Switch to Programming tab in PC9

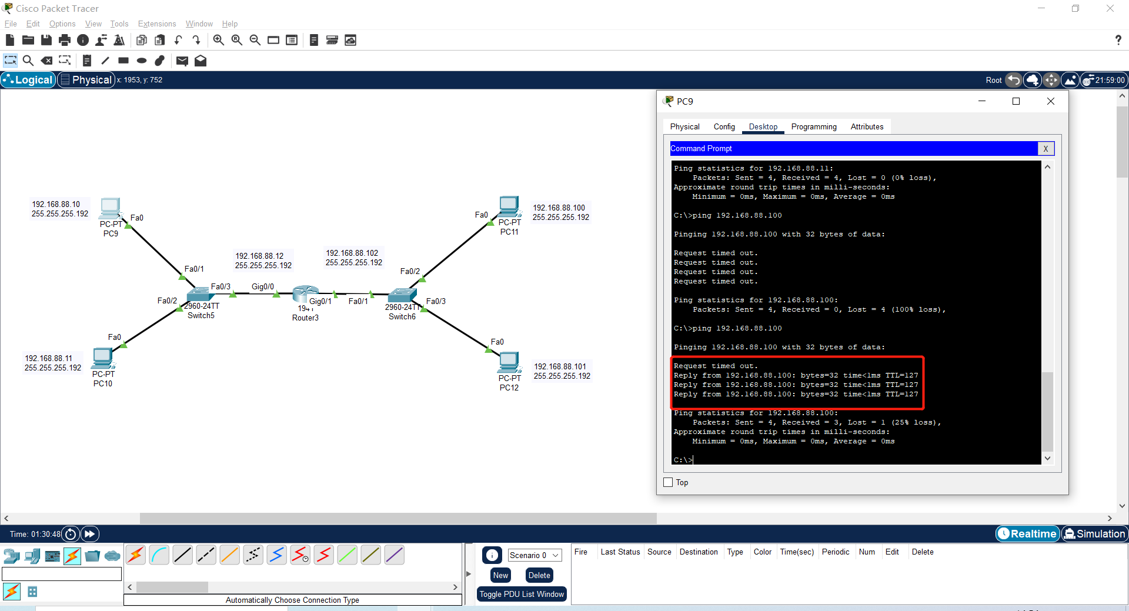(x=814, y=126)
